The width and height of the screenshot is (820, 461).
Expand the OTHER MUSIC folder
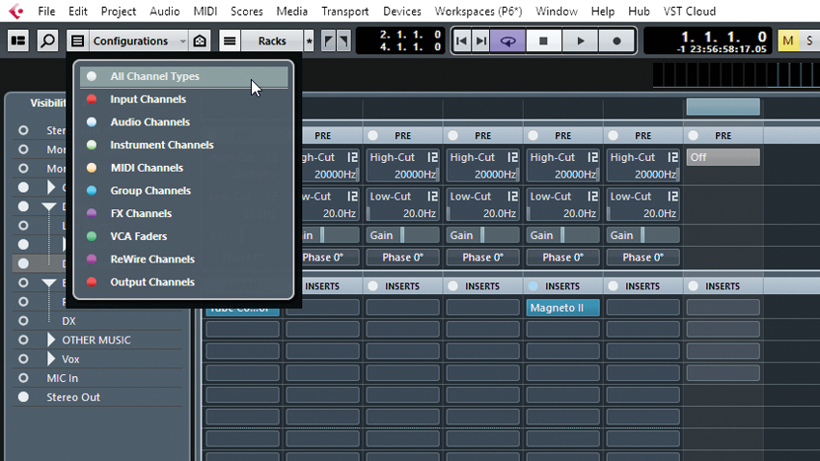point(51,339)
